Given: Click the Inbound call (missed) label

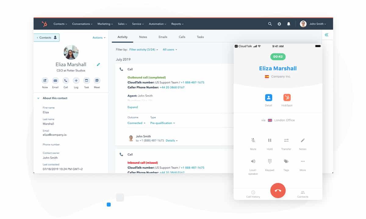Looking at the screenshot, I should coord(143,163).
